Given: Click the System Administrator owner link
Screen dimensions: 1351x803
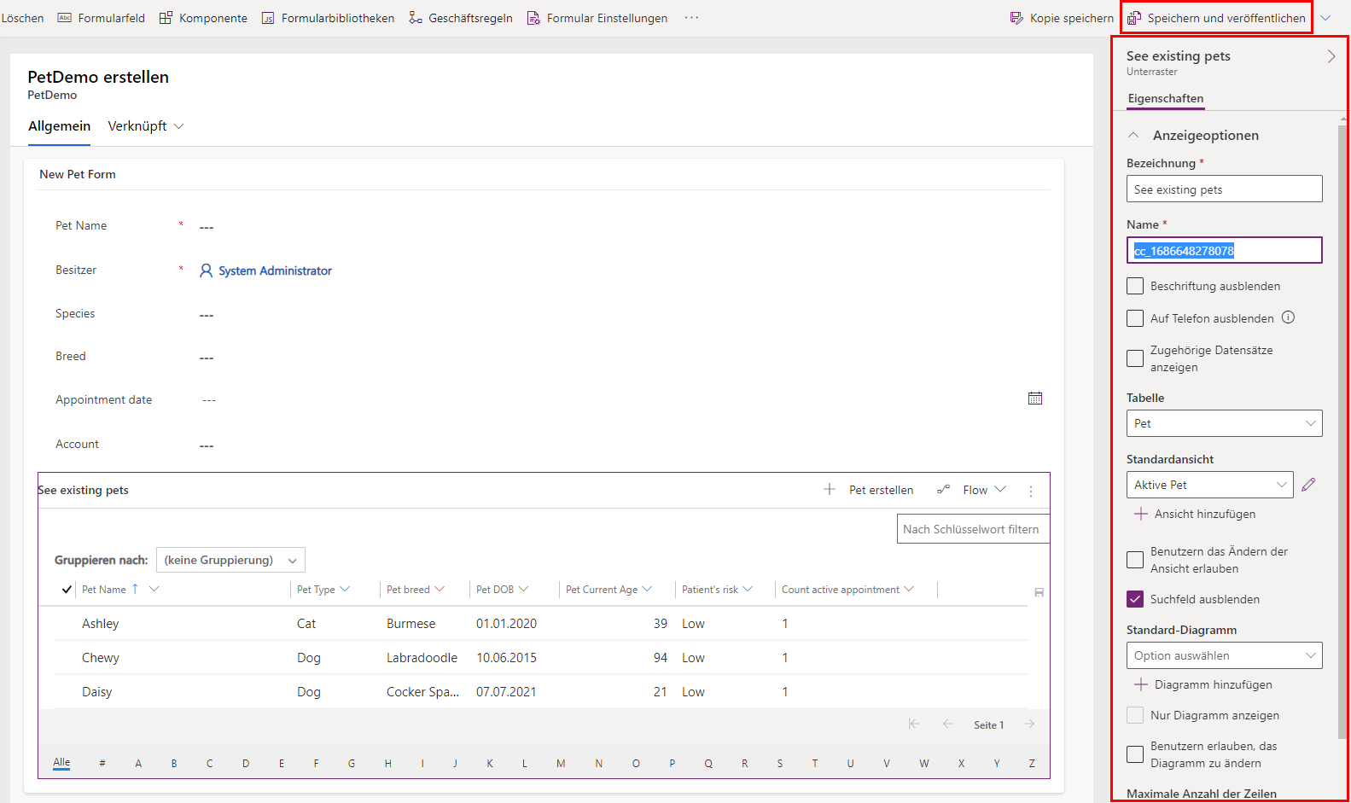Looking at the screenshot, I should [275, 271].
